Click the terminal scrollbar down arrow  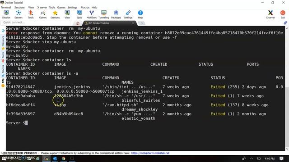[287, 149]
